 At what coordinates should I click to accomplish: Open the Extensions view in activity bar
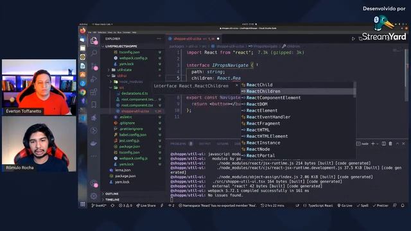[x=94, y=92]
